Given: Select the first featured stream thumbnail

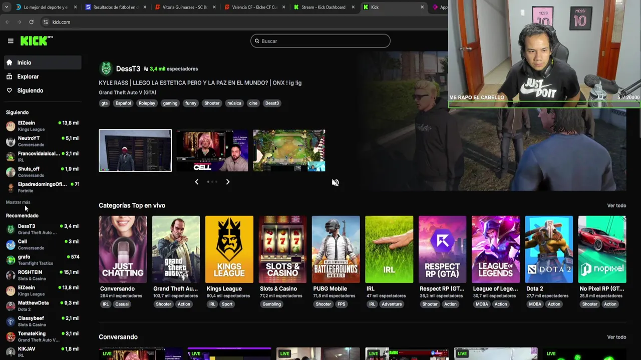Looking at the screenshot, I should tap(135, 150).
